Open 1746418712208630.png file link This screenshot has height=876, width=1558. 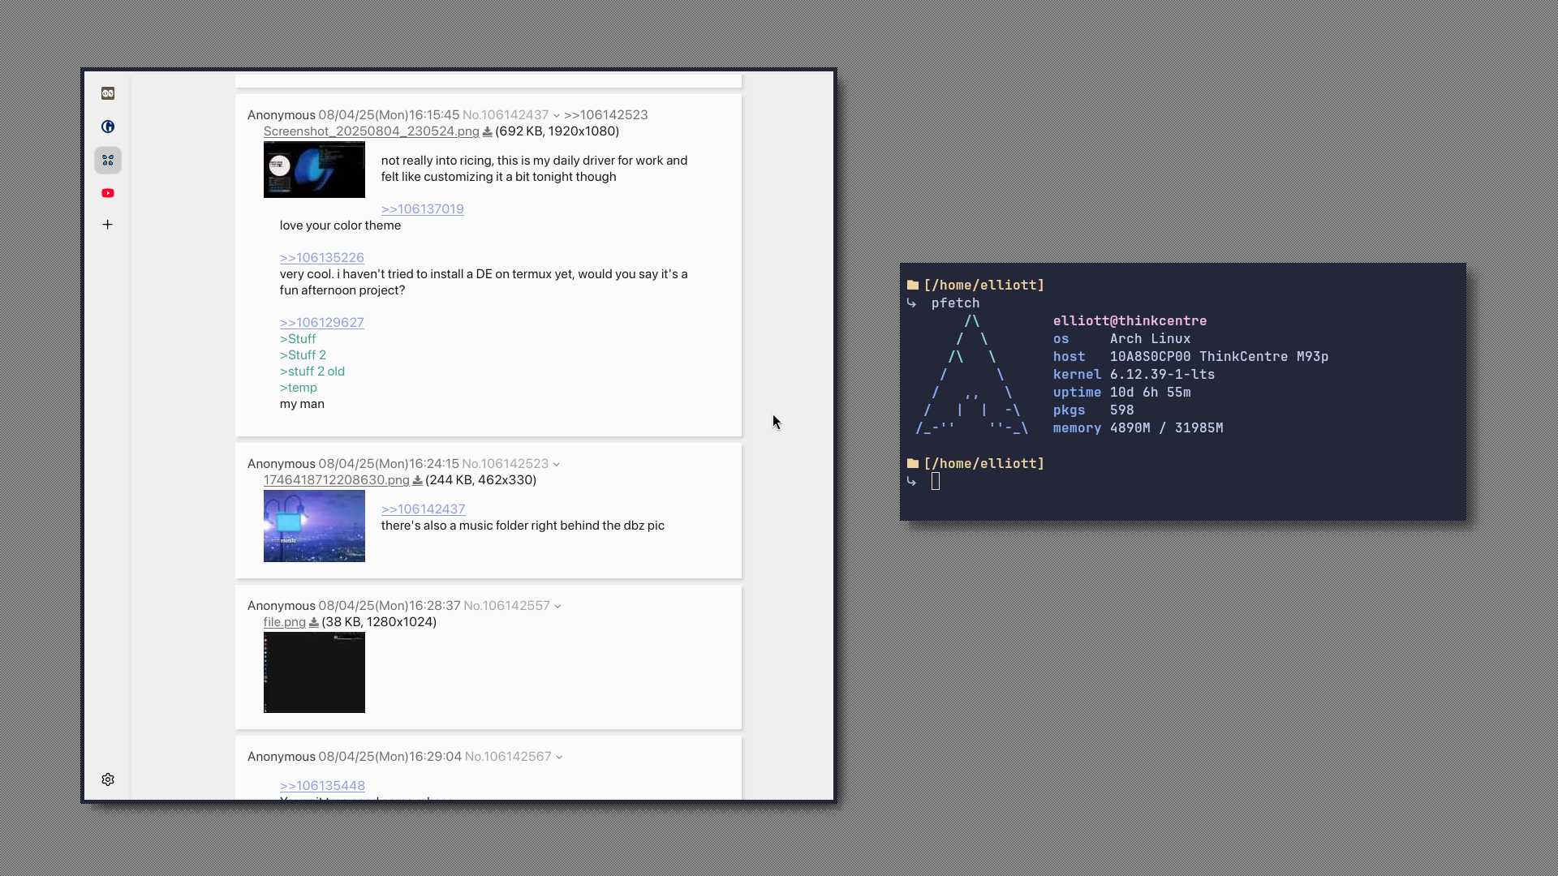[x=336, y=480]
